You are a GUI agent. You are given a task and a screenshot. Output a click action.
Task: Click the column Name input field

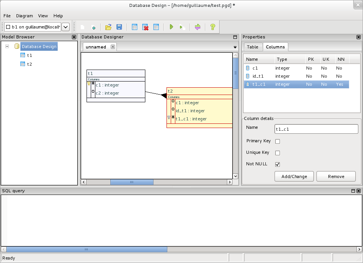(x=316, y=129)
